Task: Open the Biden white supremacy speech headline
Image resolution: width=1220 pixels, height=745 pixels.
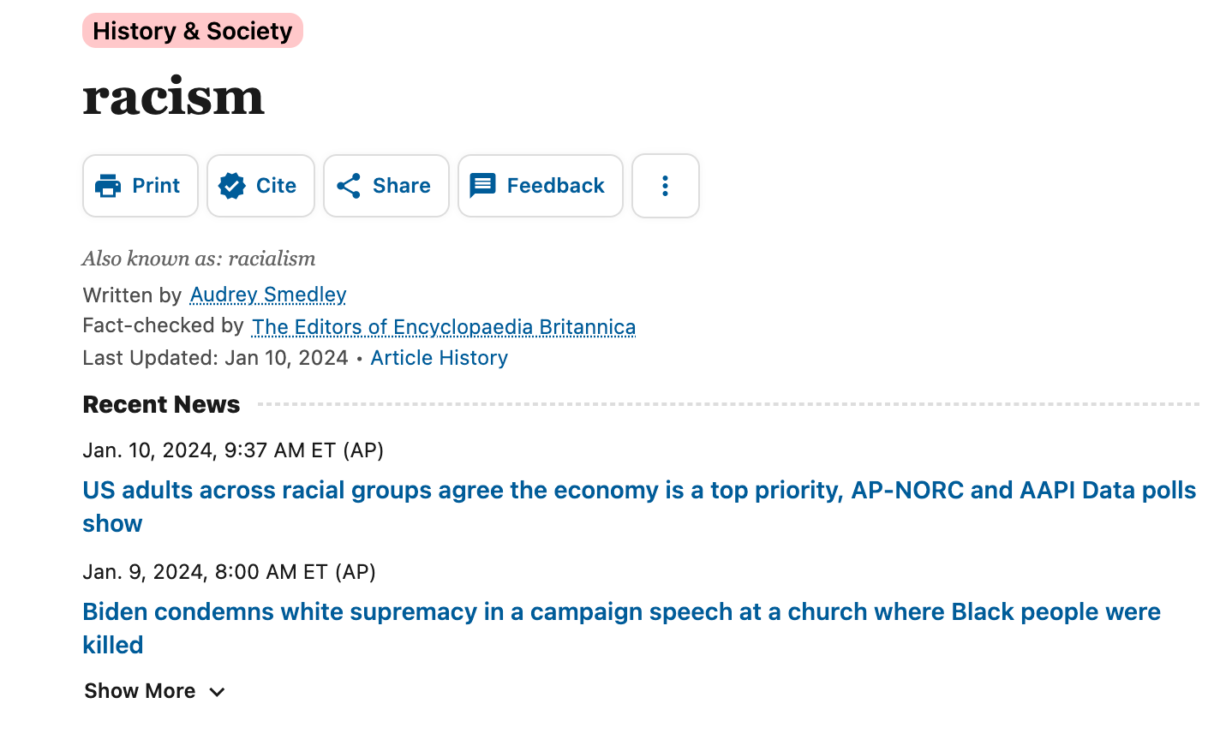Action: pyautogui.click(x=621, y=612)
